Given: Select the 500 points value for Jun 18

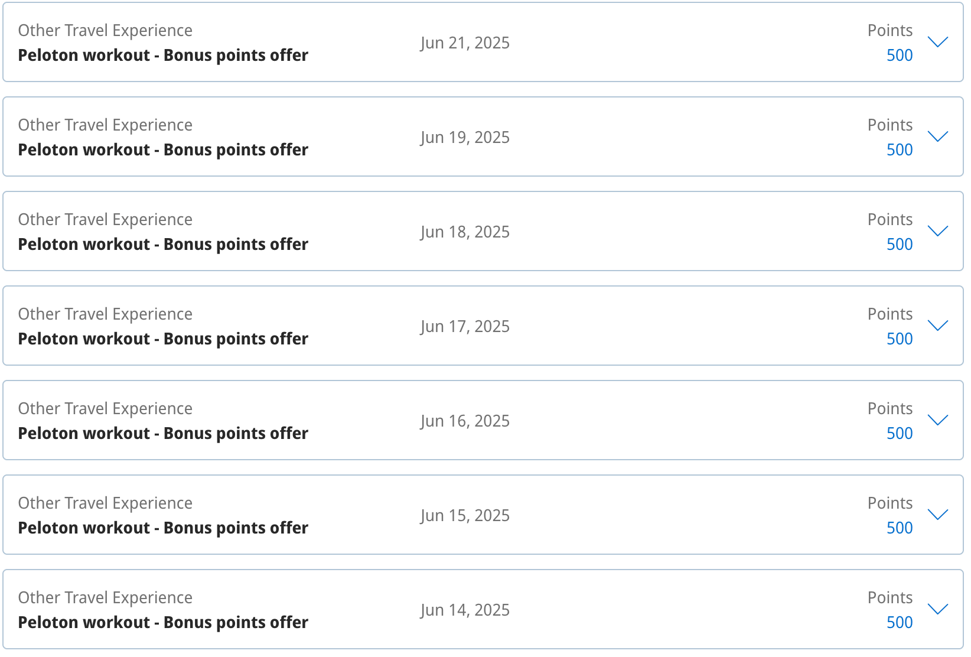Looking at the screenshot, I should coord(900,244).
